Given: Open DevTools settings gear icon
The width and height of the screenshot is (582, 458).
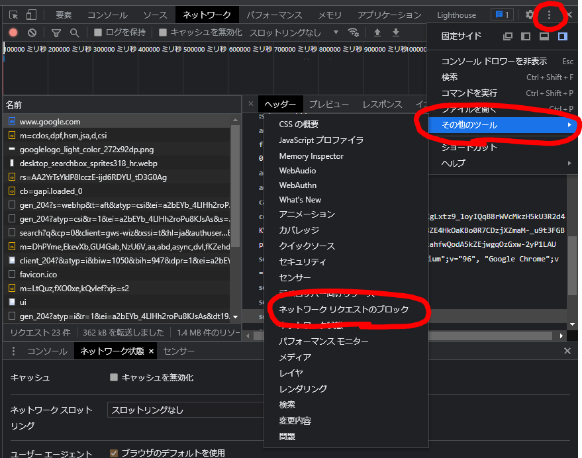Looking at the screenshot, I should [530, 15].
